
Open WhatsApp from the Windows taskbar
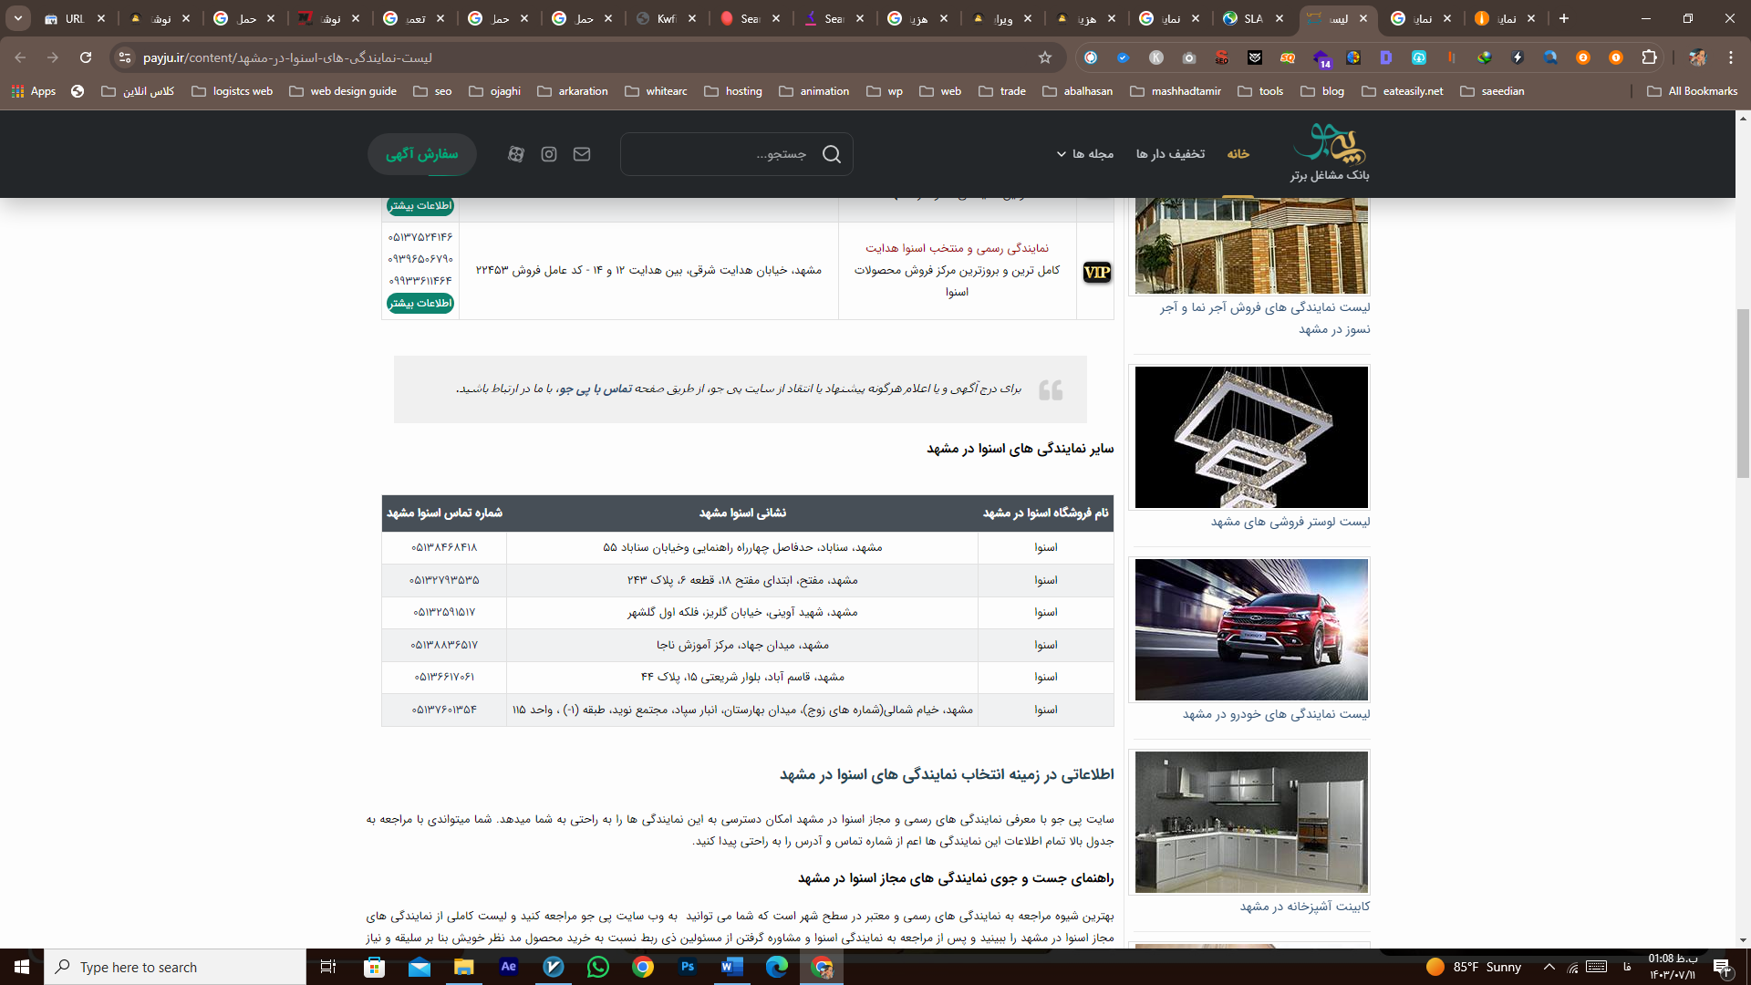(x=598, y=967)
